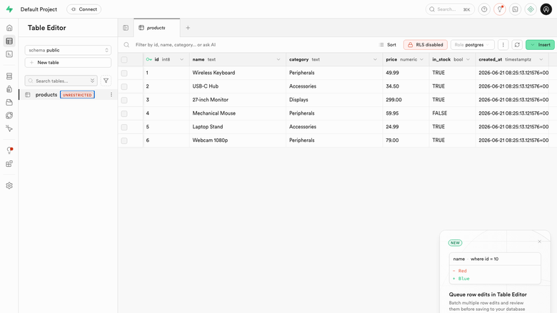Image resolution: width=557 pixels, height=313 pixels.
Task: Select the 27-inch Monitor row checkbox
Action: pyautogui.click(x=124, y=100)
